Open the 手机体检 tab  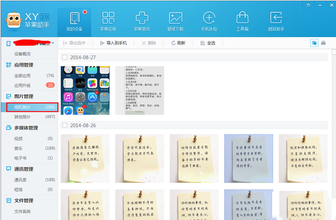pos(209,22)
